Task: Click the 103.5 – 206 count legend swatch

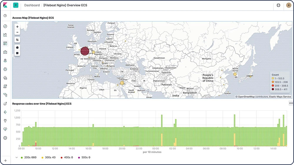Action: (273, 82)
